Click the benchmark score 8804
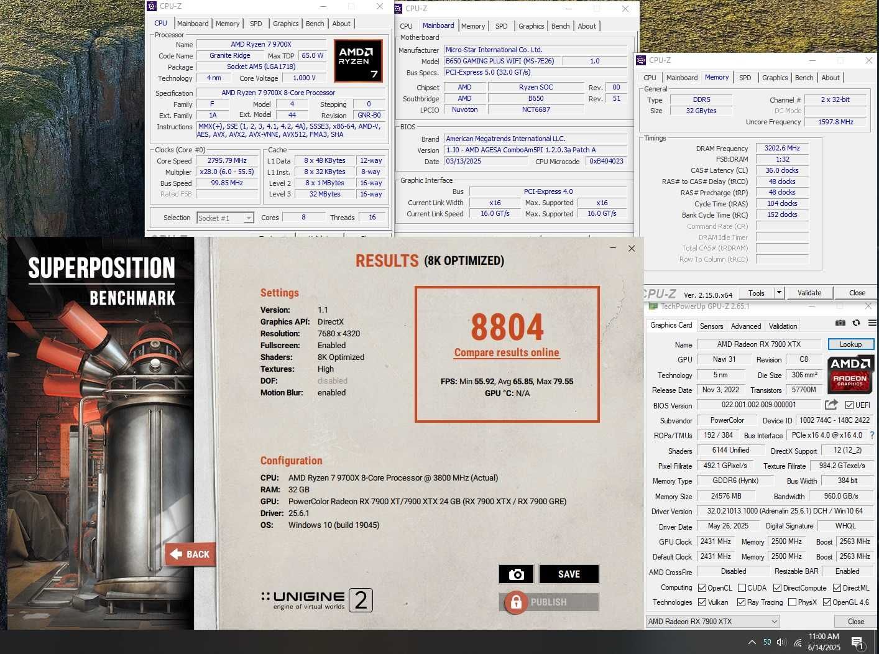The height and width of the screenshot is (654, 879). pos(507,327)
